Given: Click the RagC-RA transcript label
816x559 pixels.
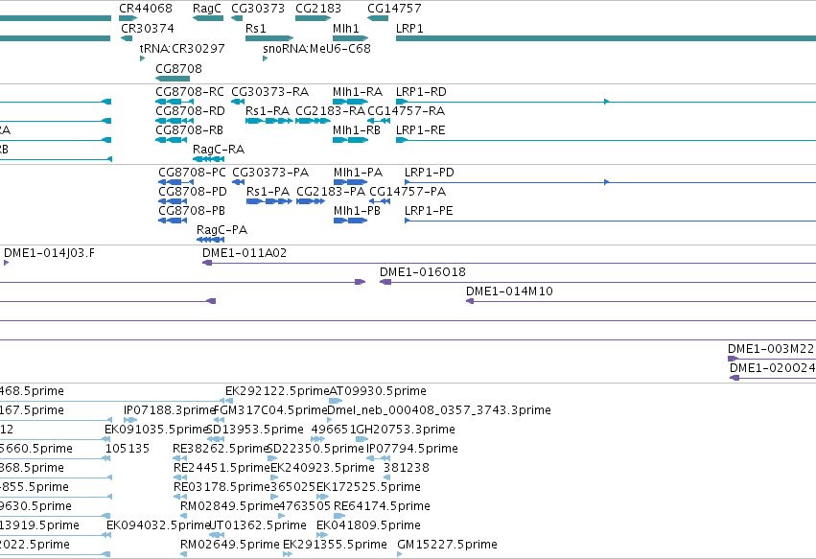Looking at the screenshot, I should 218,150.
